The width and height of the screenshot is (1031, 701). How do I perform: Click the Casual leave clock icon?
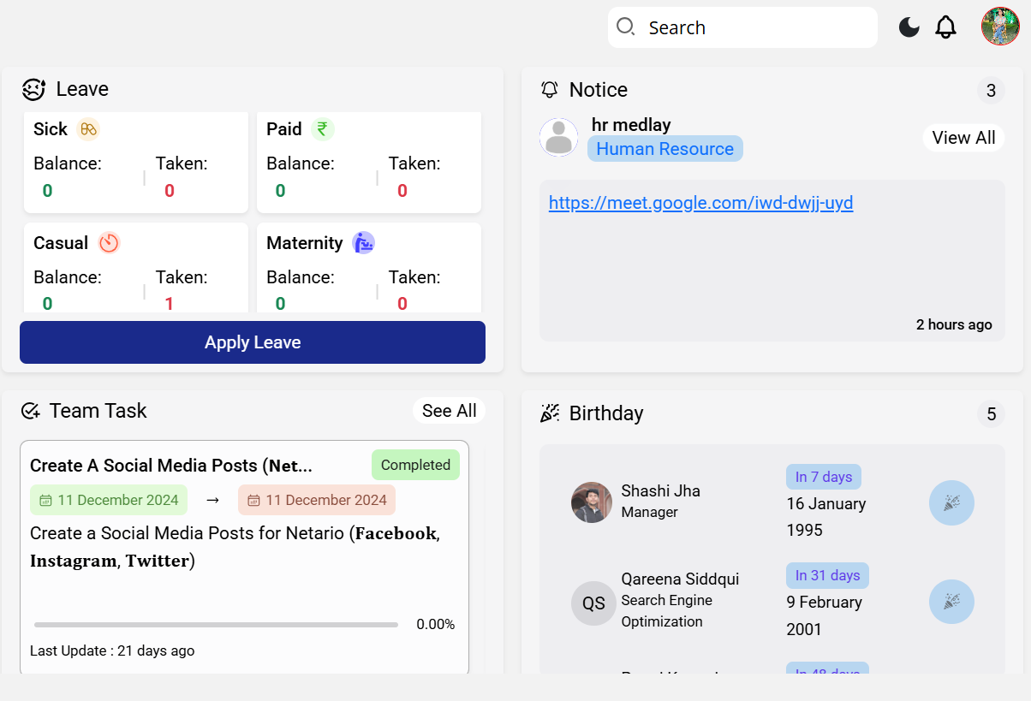(109, 243)
